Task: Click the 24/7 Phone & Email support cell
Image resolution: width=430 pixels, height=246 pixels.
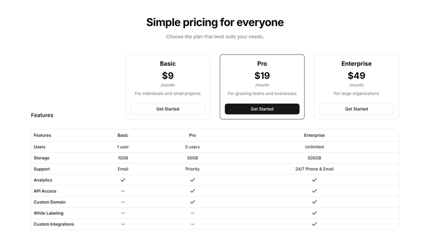Action: 314,169
